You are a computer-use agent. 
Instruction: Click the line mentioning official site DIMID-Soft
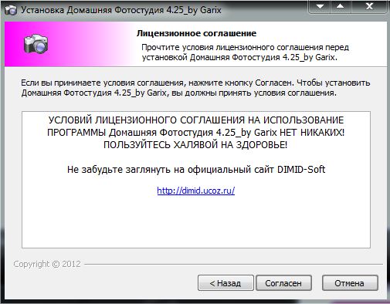(196, 170)
